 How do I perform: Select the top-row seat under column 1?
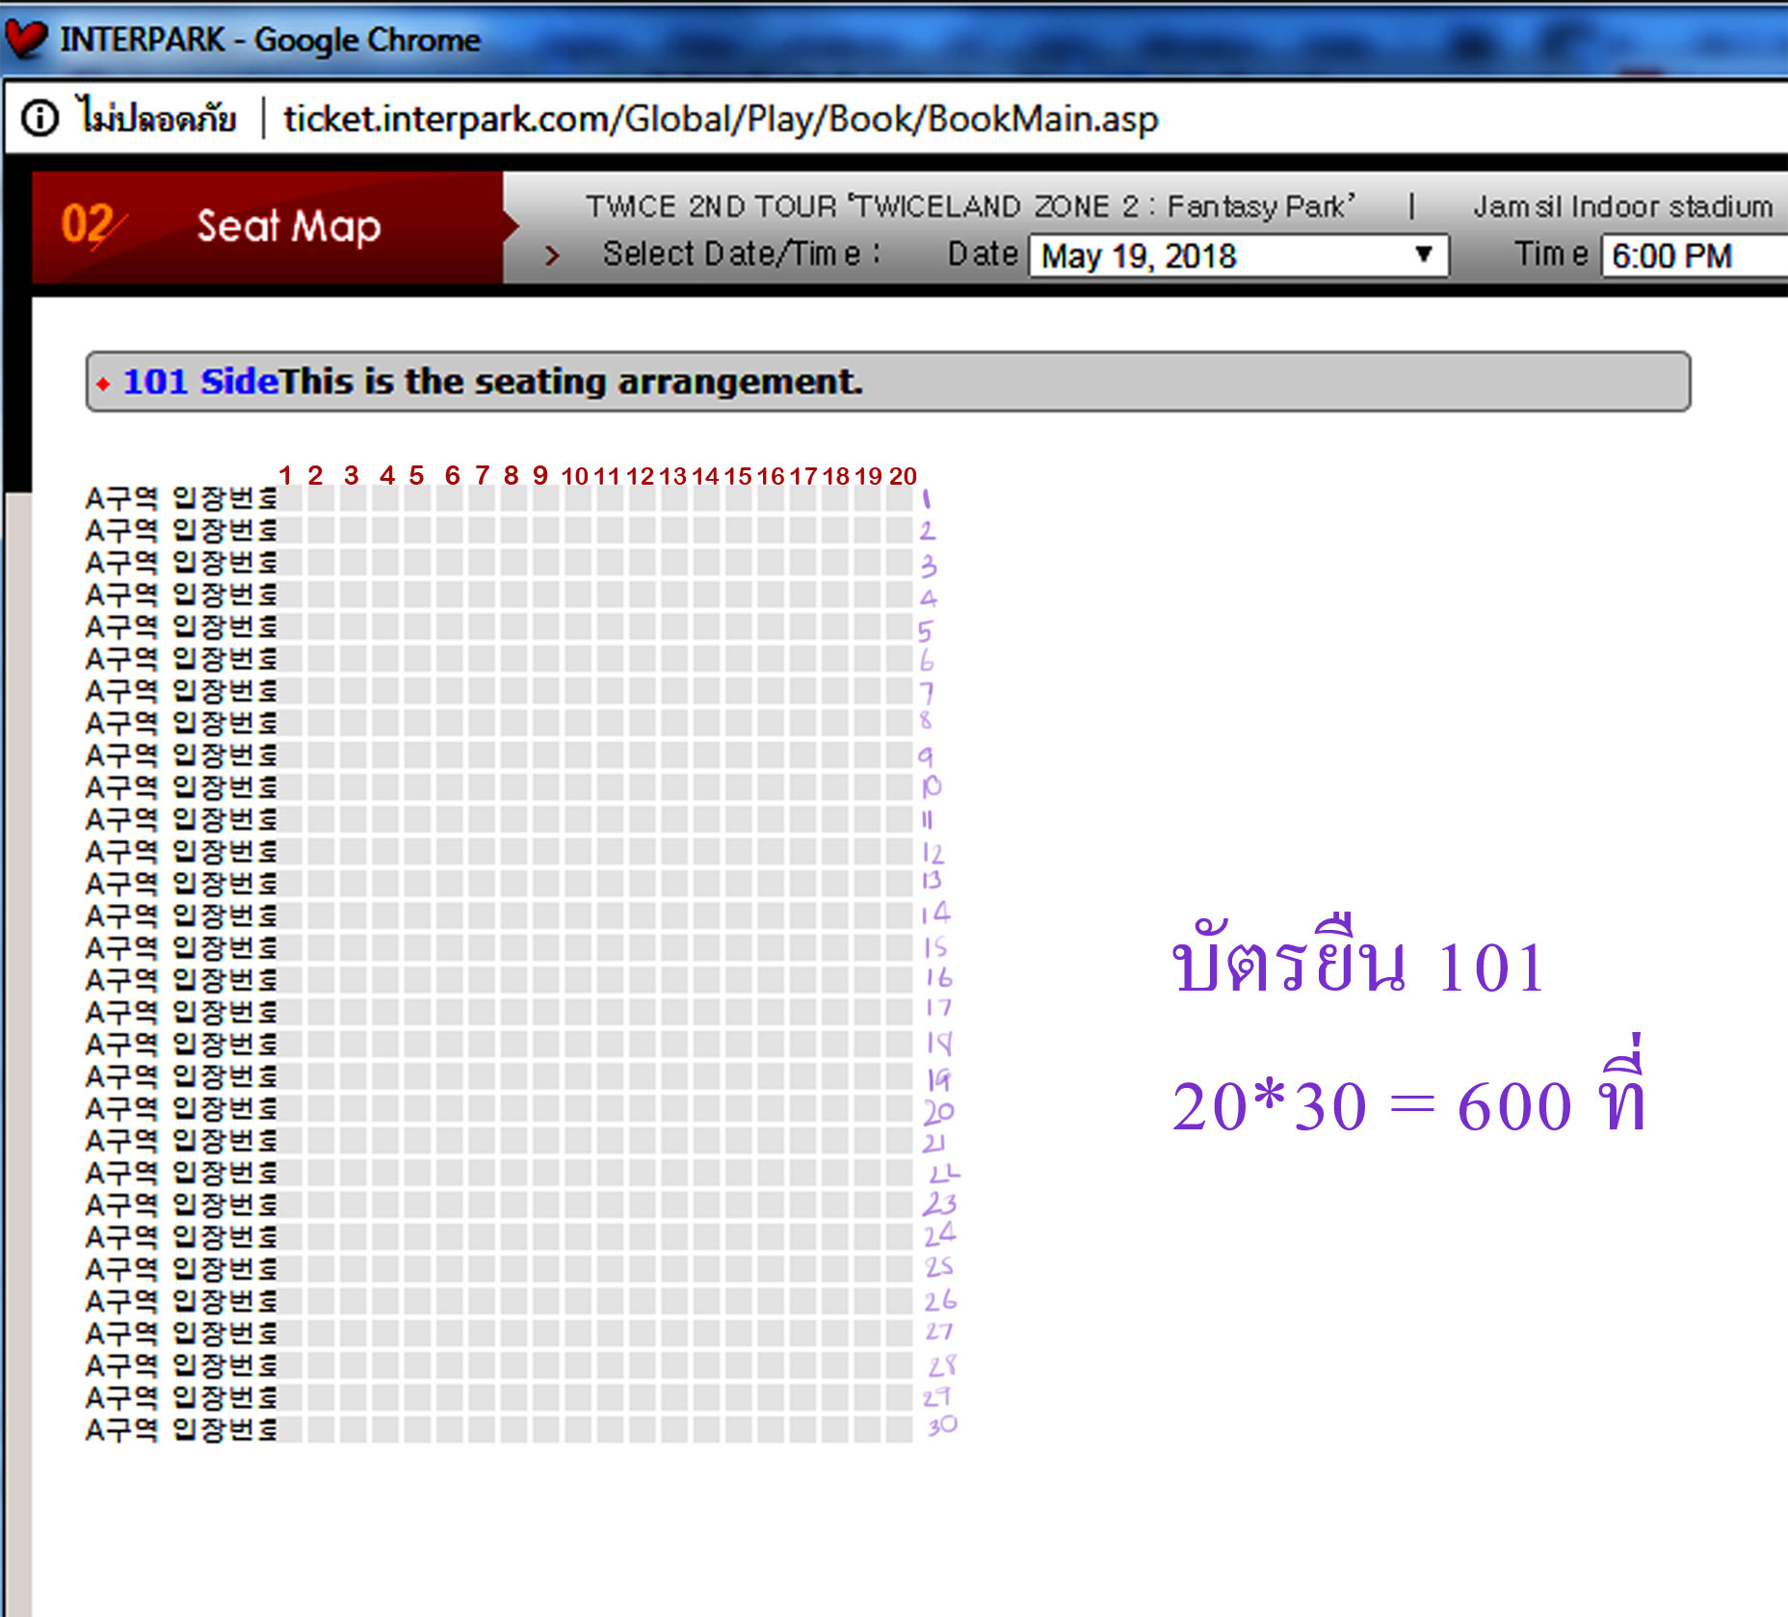(x=290, y=498)
